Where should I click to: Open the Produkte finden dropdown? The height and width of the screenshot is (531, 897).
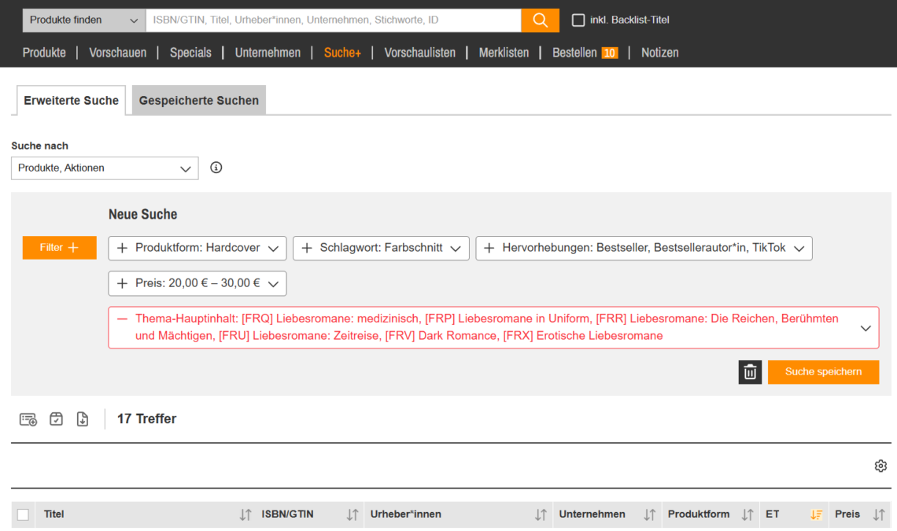[x=84, y=20]
